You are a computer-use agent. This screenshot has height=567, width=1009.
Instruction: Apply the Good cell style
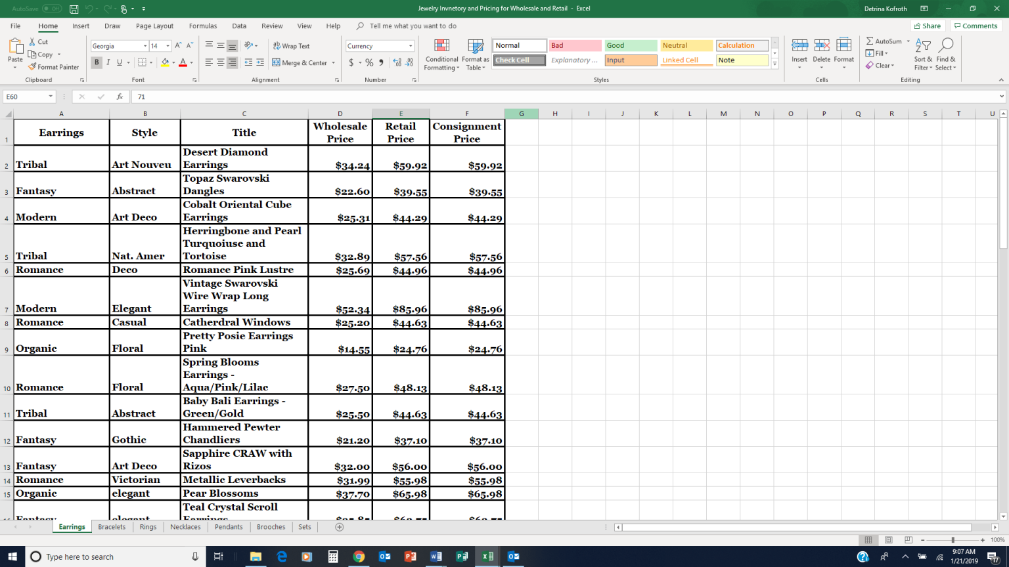coord(630,45)
